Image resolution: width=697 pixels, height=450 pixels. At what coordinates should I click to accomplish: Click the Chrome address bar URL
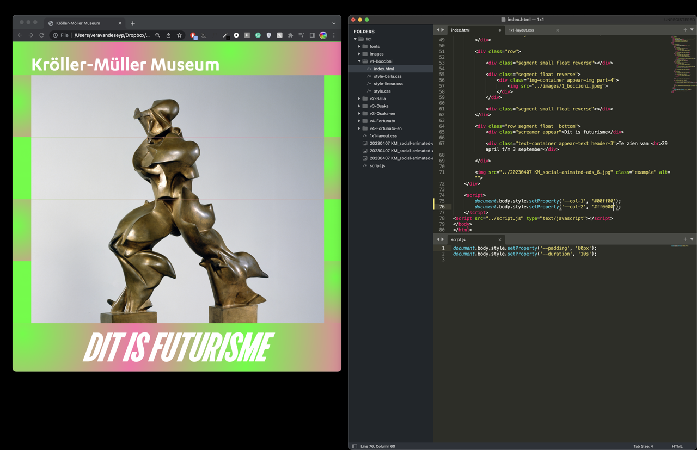112,35
